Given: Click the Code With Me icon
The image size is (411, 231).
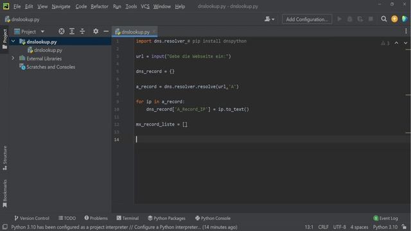Looking at the screenshot, I should pyautogui.click(x=405, y=19).
